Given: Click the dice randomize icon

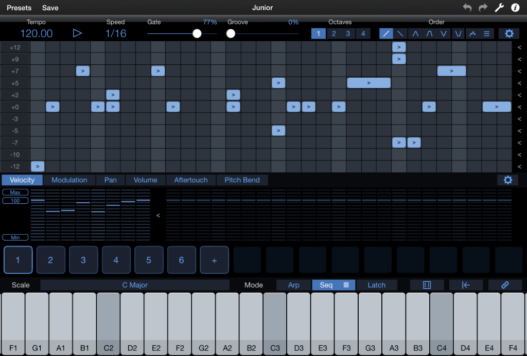Looking at the screenshot, I should pyautogui.click(x=427, y=285).
